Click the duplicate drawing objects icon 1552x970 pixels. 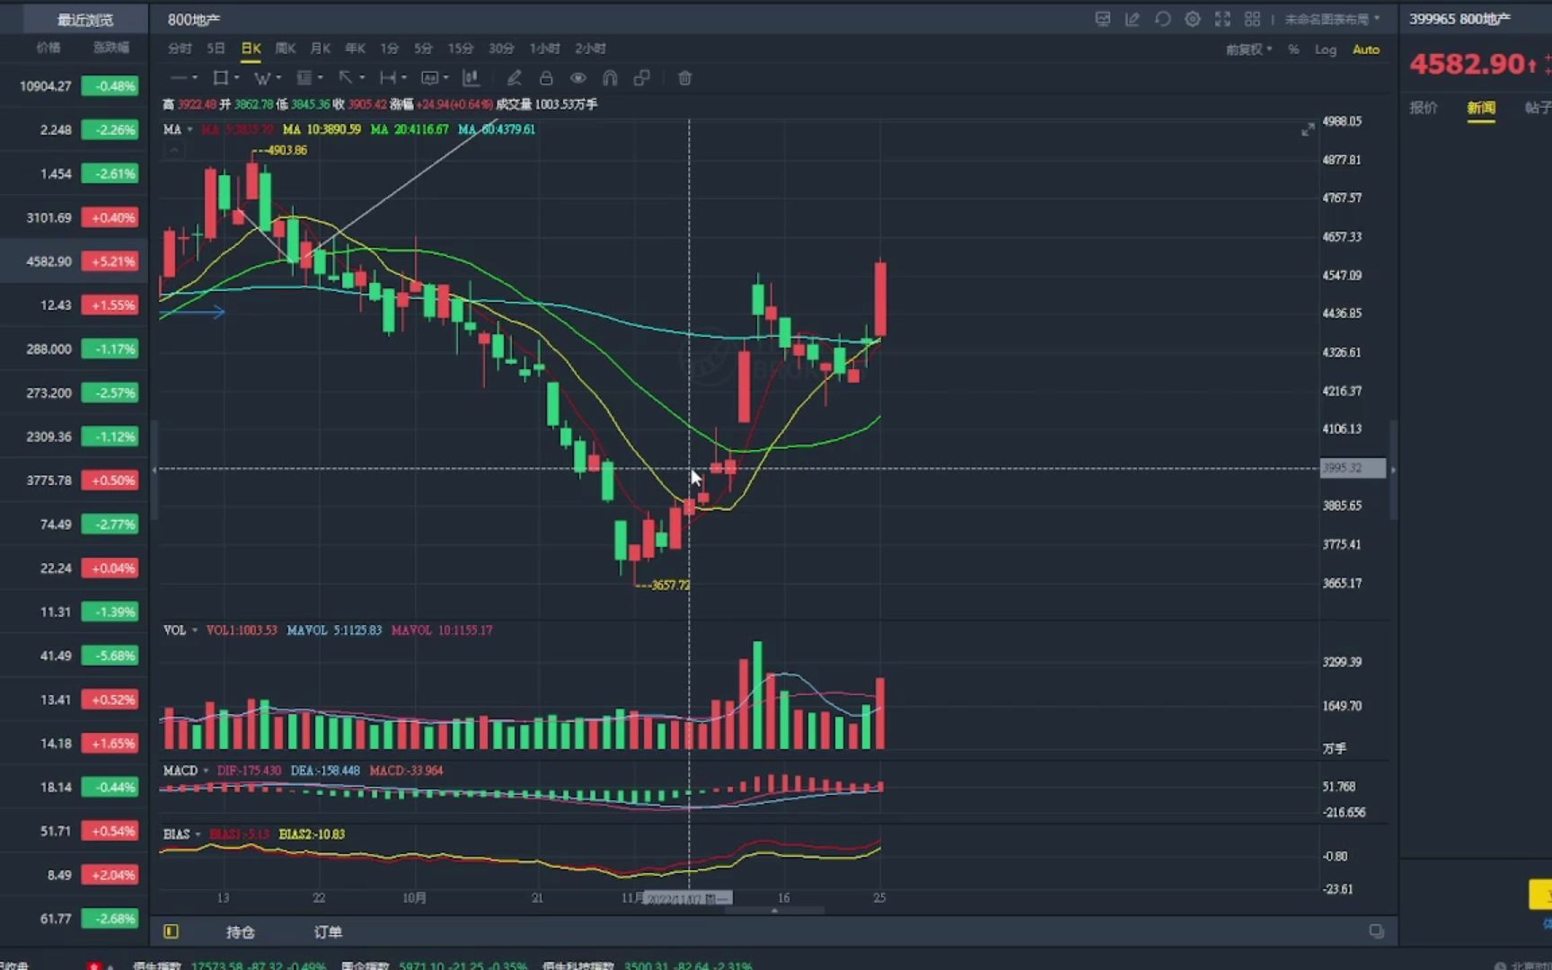[x=642, y=78]
